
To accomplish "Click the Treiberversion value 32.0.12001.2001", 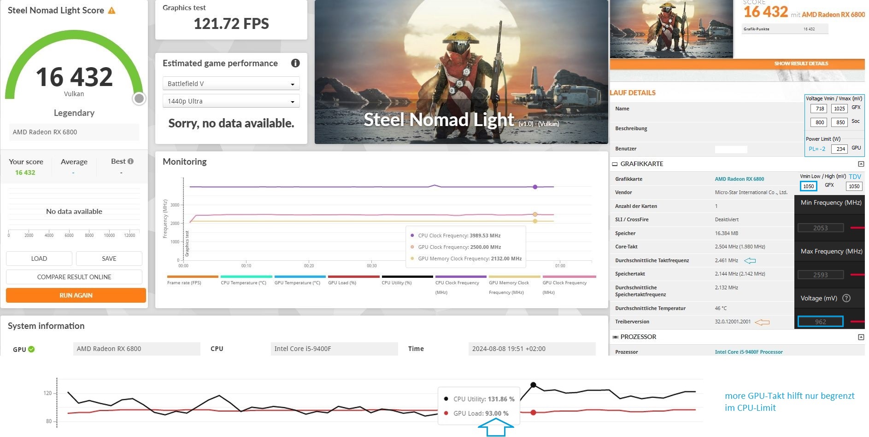I will click(733, 322).
